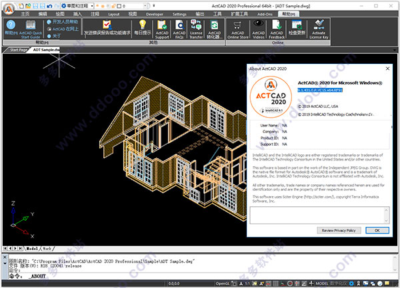Image resolution: width=400 pixels, height=288 pixels.
Task: Click the 开发人员帮助 developer help item
Action: click(x=63, y=22)
